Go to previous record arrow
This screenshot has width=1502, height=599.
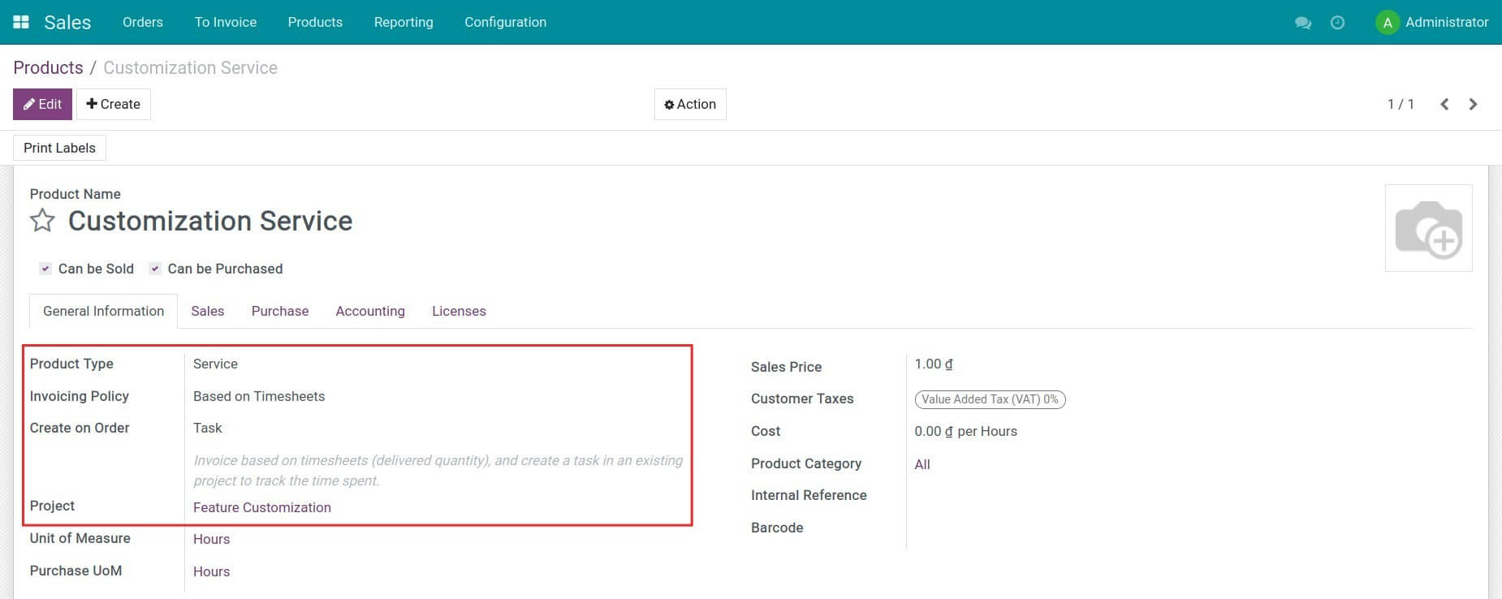click(1444, 104)
